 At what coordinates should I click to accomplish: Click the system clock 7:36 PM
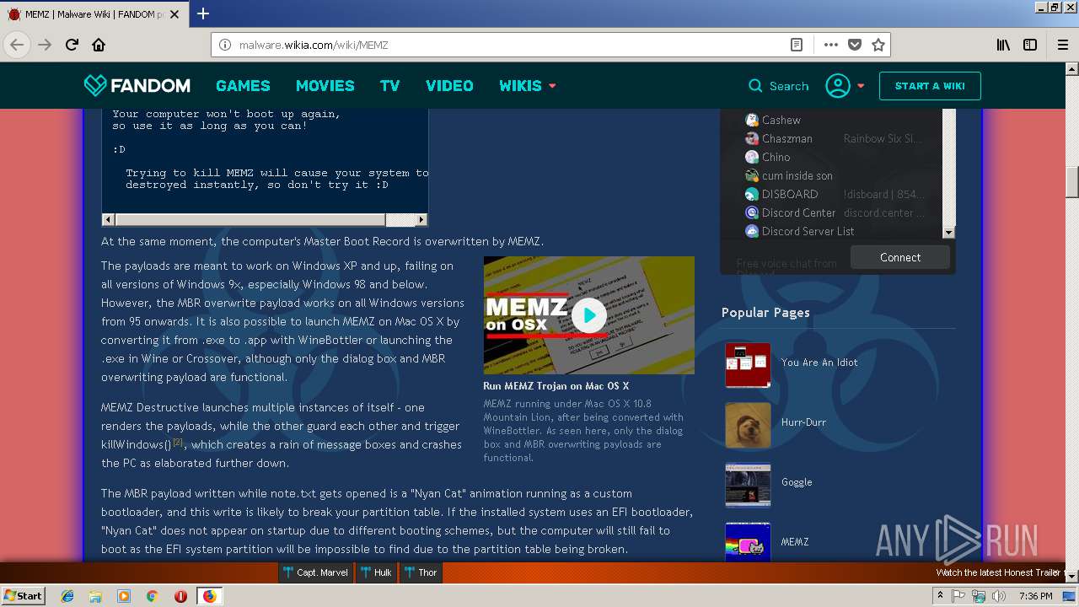pyautogui.click(x=1036, y=596)
